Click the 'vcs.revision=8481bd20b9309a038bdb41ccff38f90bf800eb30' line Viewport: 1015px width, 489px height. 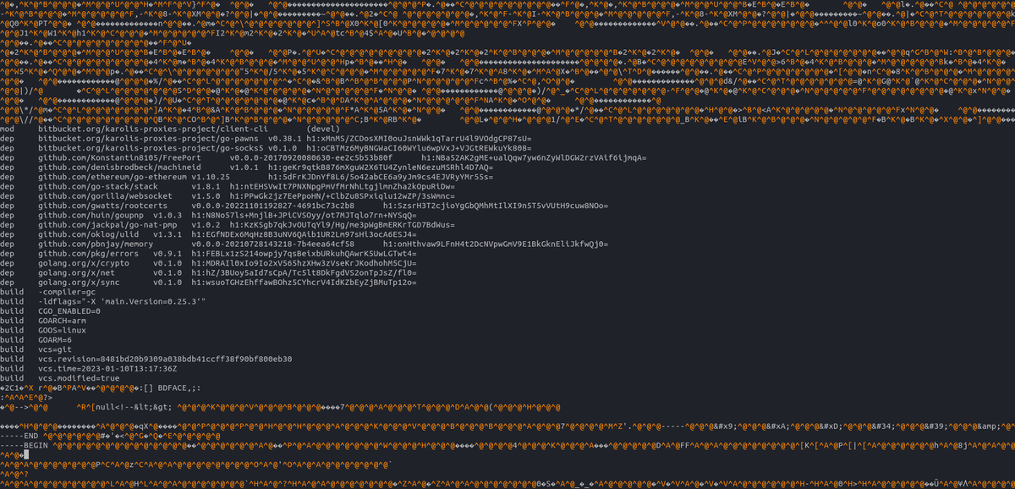(165, 358)
